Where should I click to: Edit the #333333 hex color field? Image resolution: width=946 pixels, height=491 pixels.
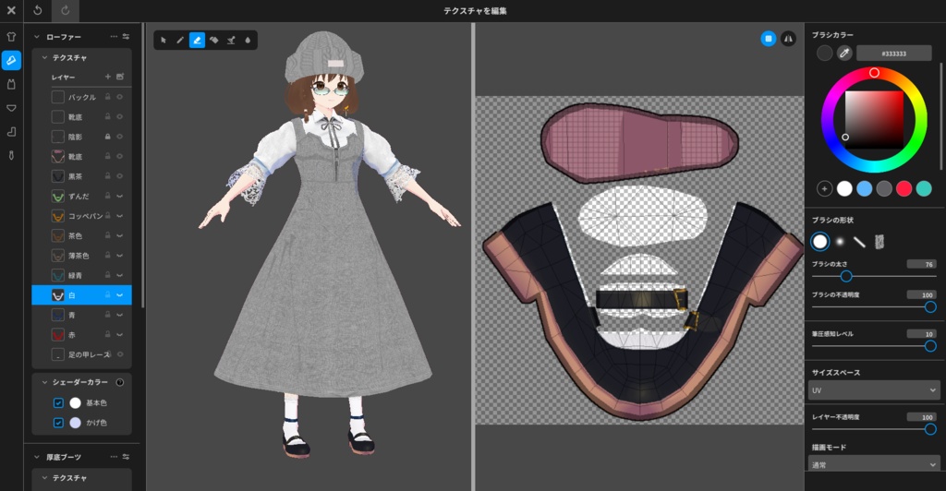[893, 53]
